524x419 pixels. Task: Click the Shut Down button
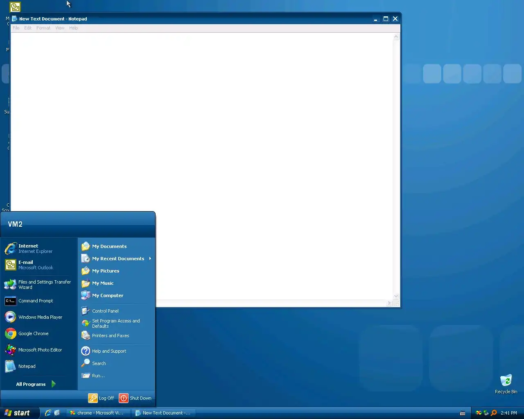point(135,398)
